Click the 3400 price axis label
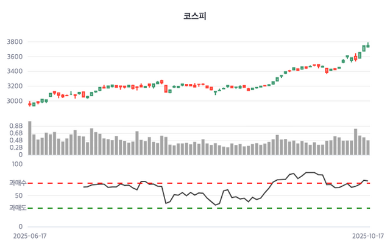The image size is (390, 249). coord(15,71)
